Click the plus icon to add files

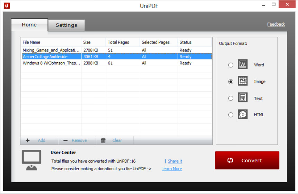28,140
